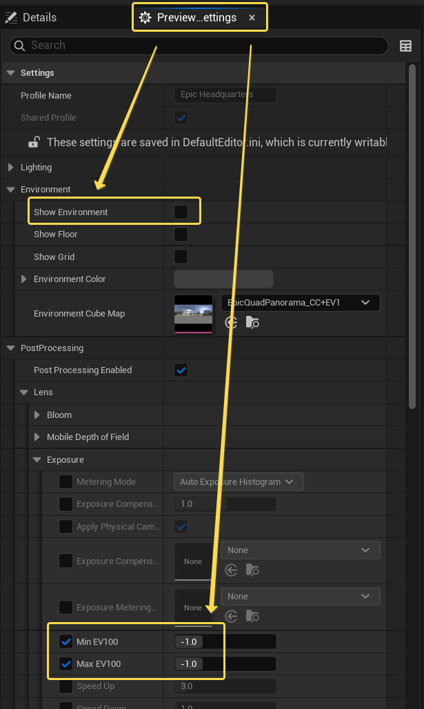Expand Mobile Depth of Field settings
The height and width of the screenshot is (709, 424).
point(37,437)
